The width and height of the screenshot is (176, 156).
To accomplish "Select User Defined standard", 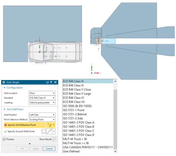I will coord(88,151).
